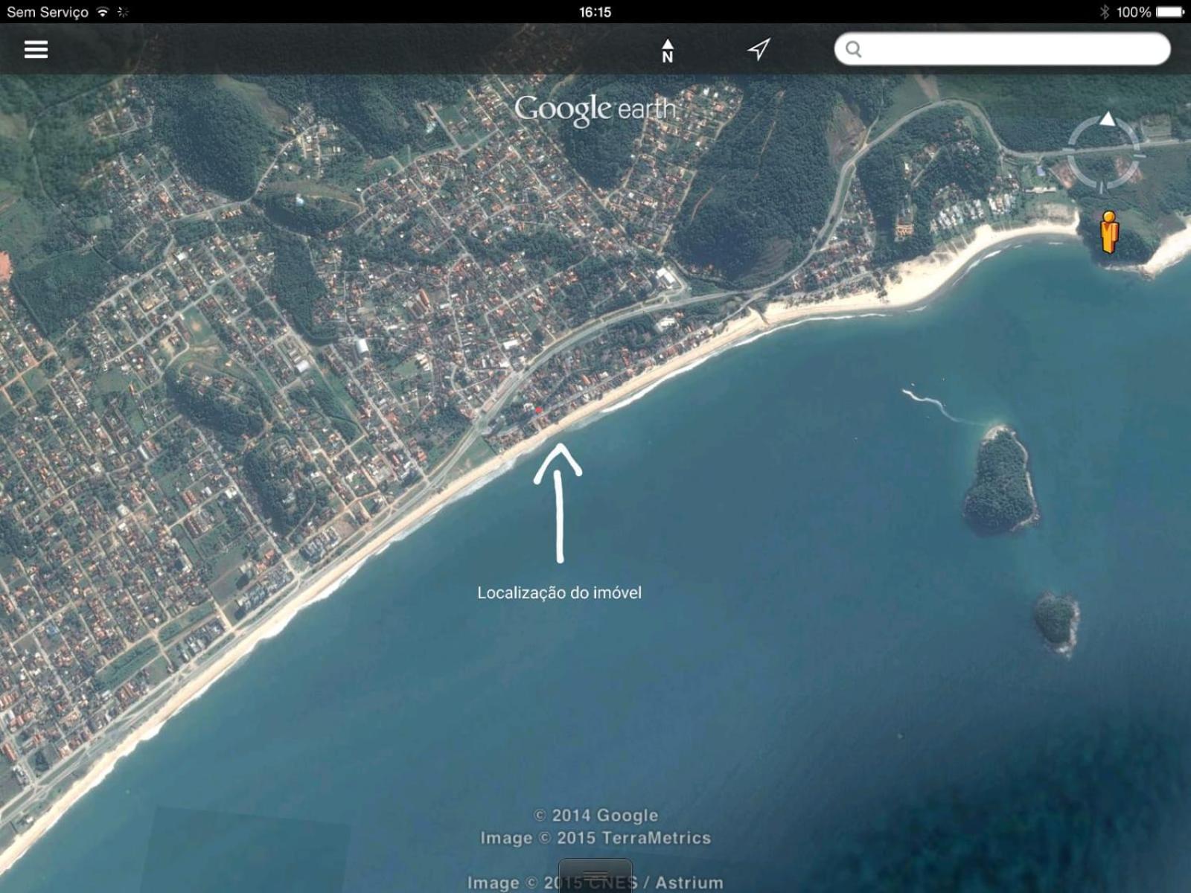Tap the white arrow annotation

558,502
